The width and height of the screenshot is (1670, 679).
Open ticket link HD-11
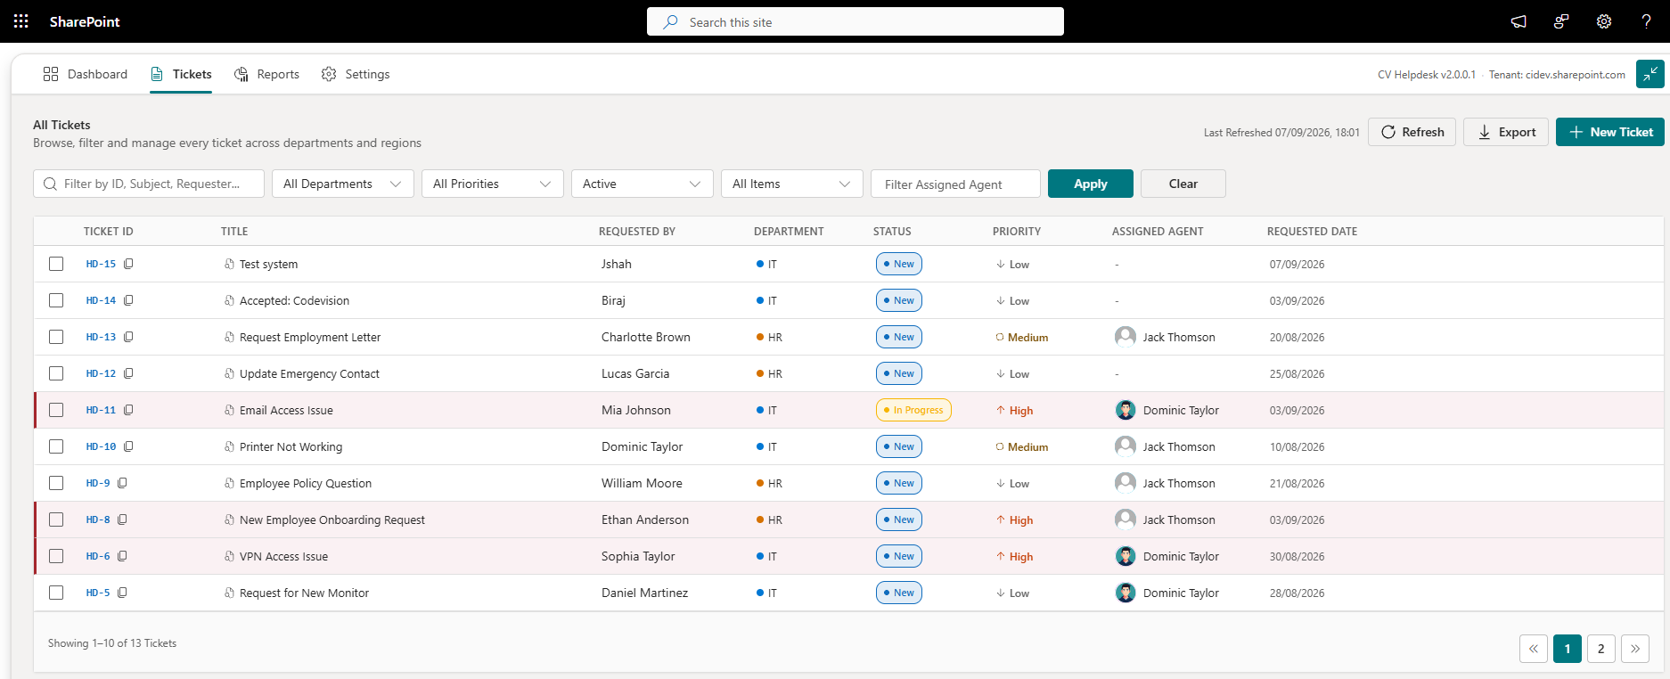tap(101, 410)
